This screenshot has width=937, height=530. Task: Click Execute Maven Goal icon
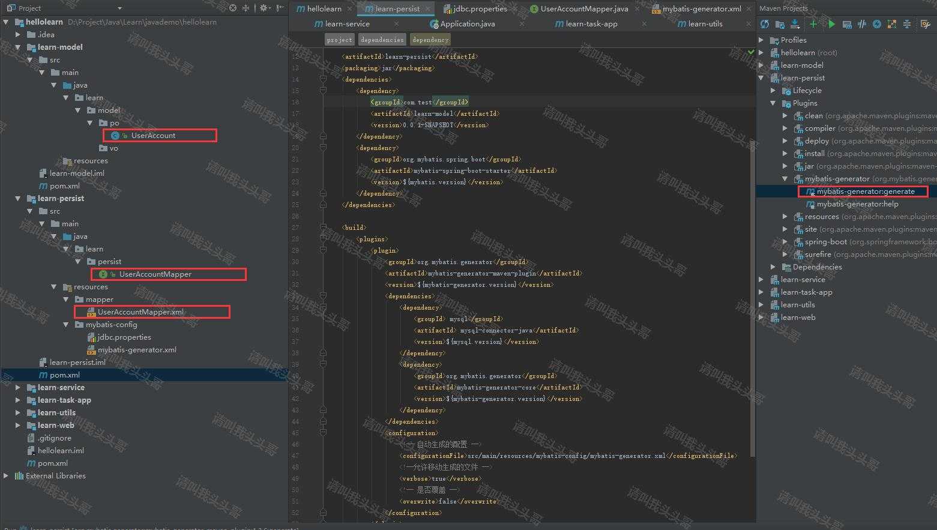coord(847,24)
